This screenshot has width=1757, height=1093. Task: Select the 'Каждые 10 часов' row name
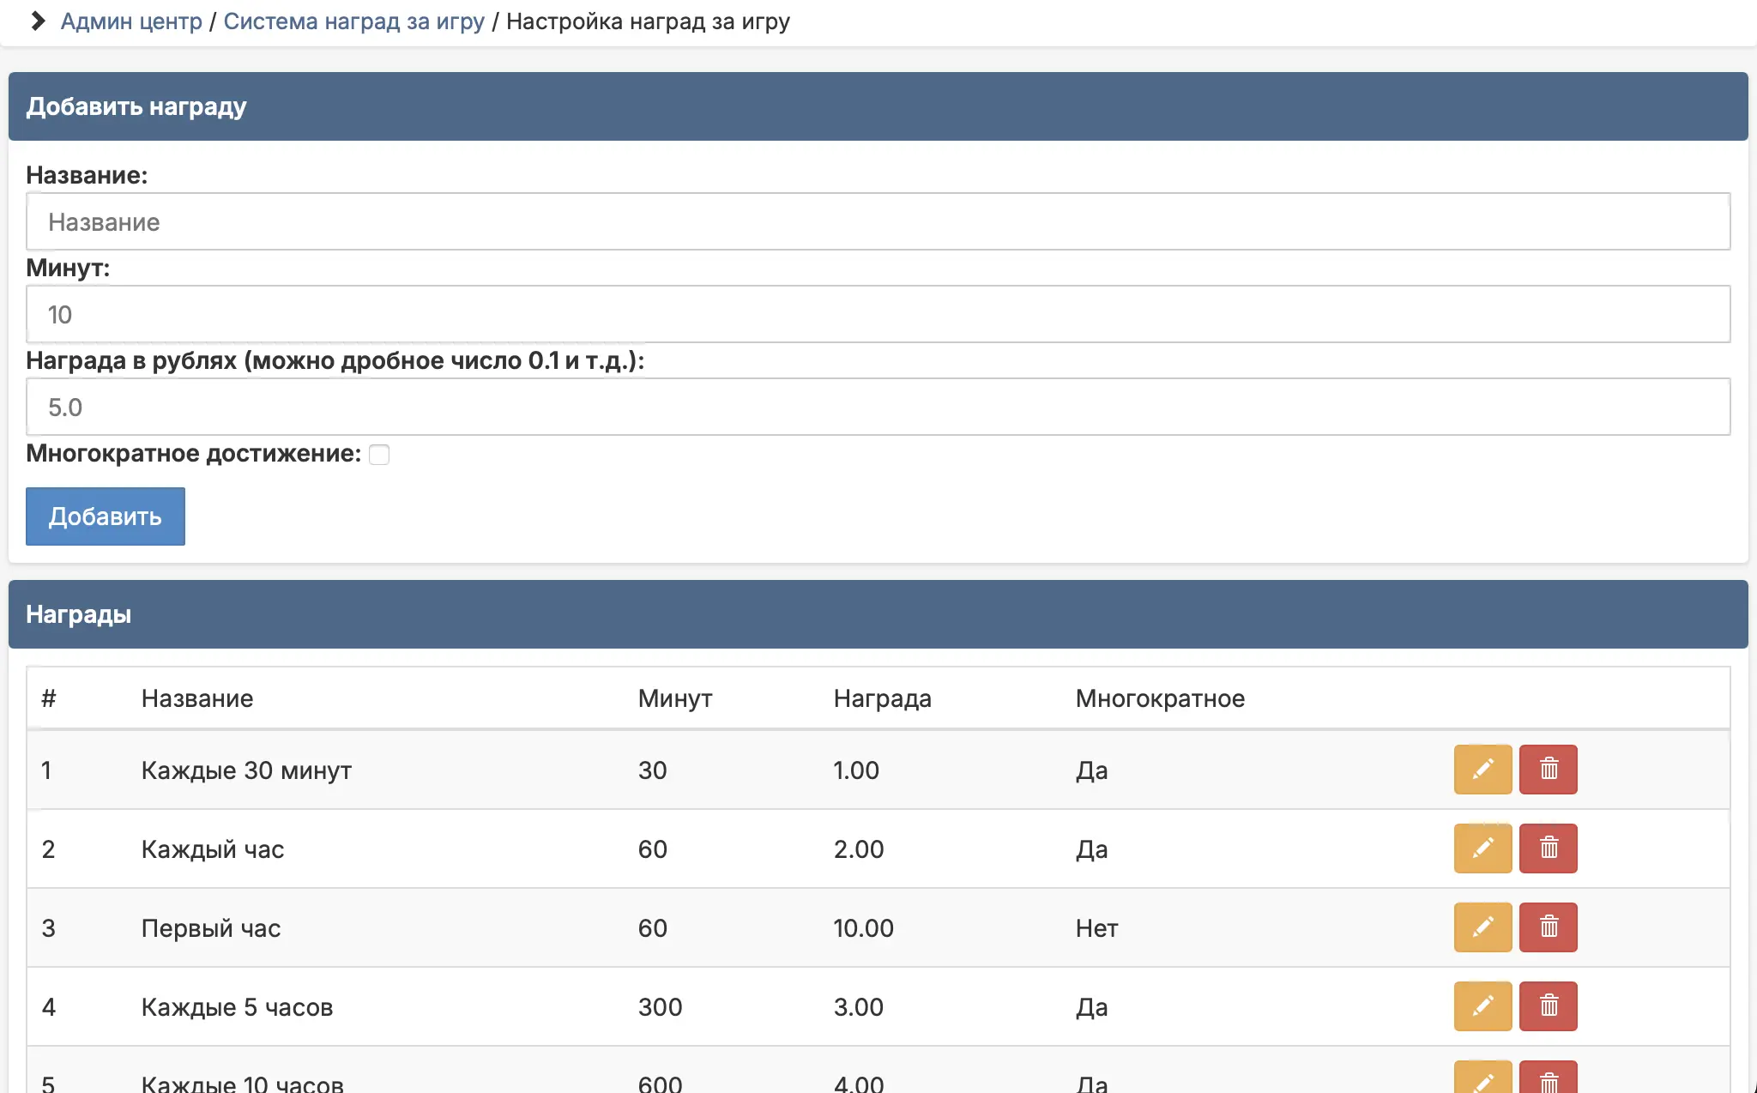tap(243, 1083)
